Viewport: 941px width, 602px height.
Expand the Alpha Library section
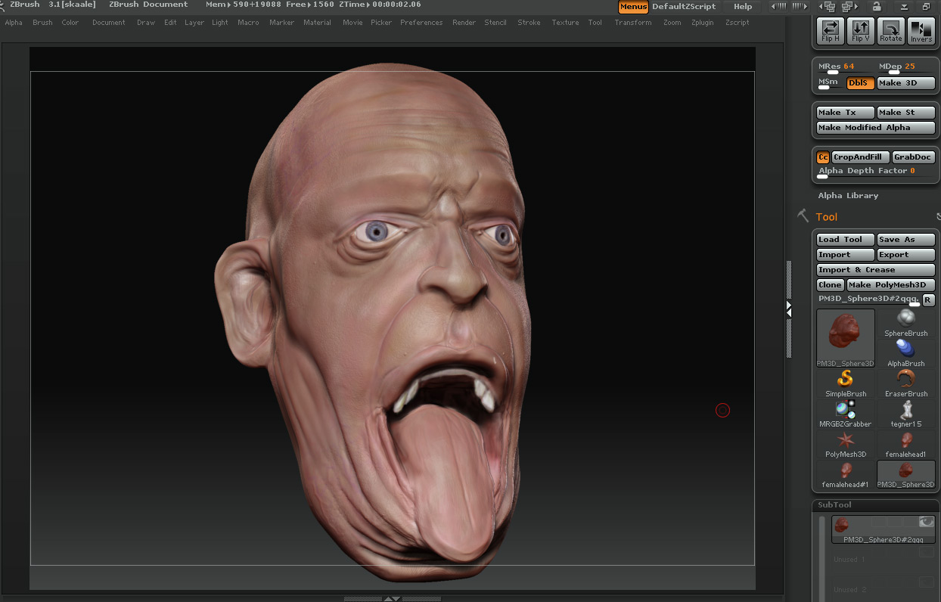point(848,195)
